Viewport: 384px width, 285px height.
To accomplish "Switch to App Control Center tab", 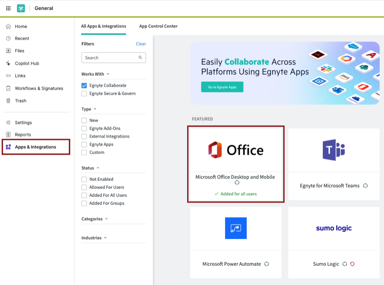I will (158, 26).
